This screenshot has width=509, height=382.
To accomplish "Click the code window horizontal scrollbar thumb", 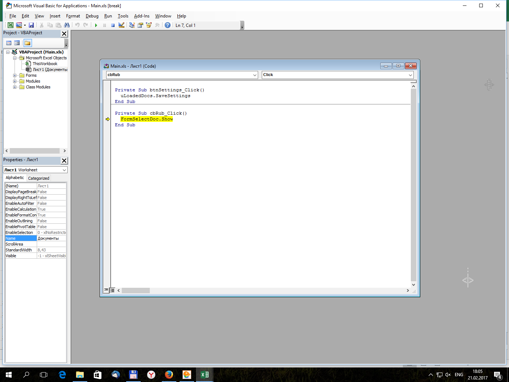I will [136, 290].
